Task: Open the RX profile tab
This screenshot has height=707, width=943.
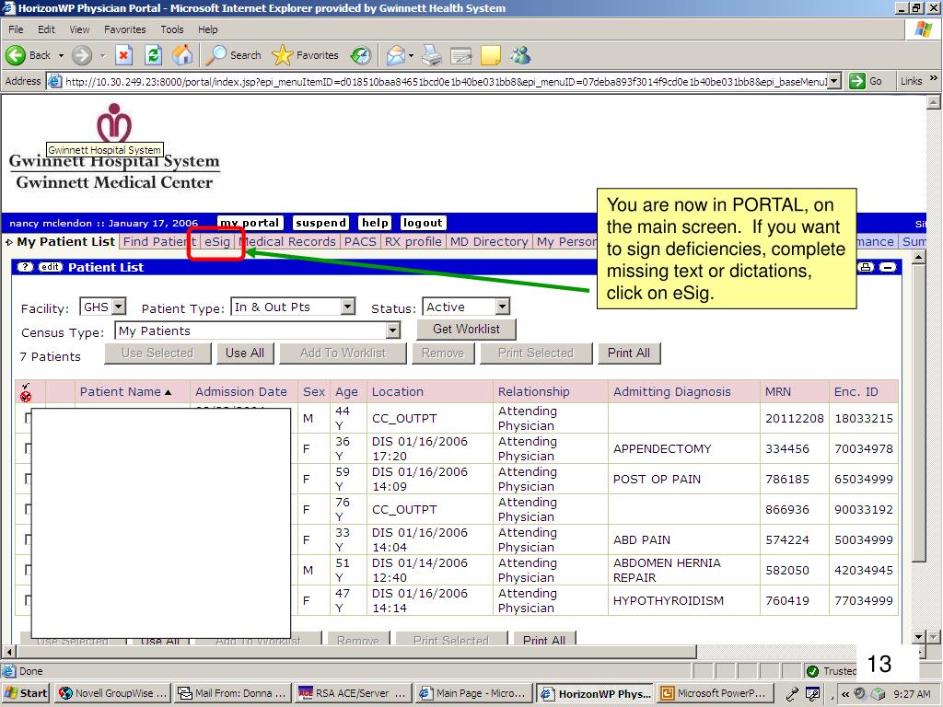Action: point(413,242)
